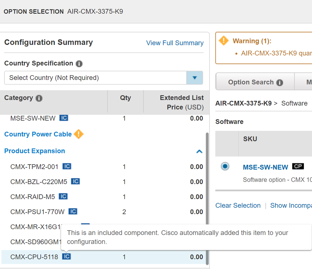
Task: Click the IC badge next to CMX-CPU-5118
Action: click(x=67, y=257)
